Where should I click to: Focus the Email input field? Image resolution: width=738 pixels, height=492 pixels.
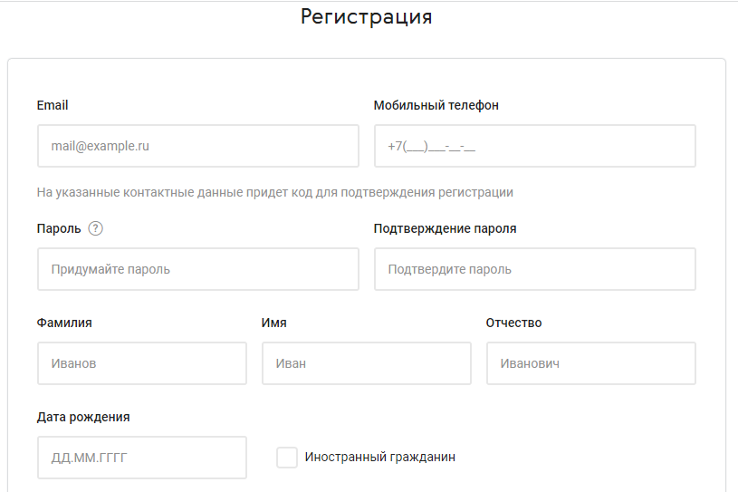tap(198, 146)
